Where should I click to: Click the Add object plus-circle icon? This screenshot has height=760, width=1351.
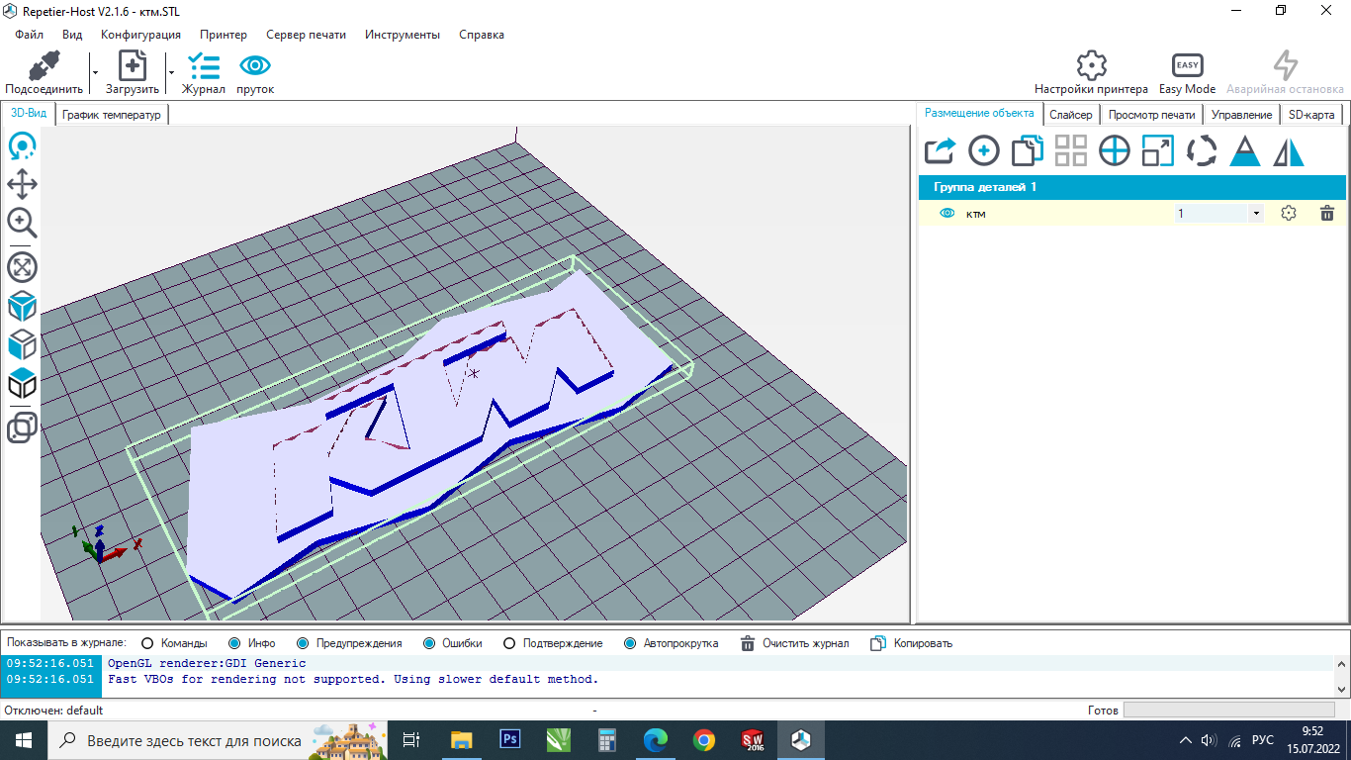(x=983, y=151)
